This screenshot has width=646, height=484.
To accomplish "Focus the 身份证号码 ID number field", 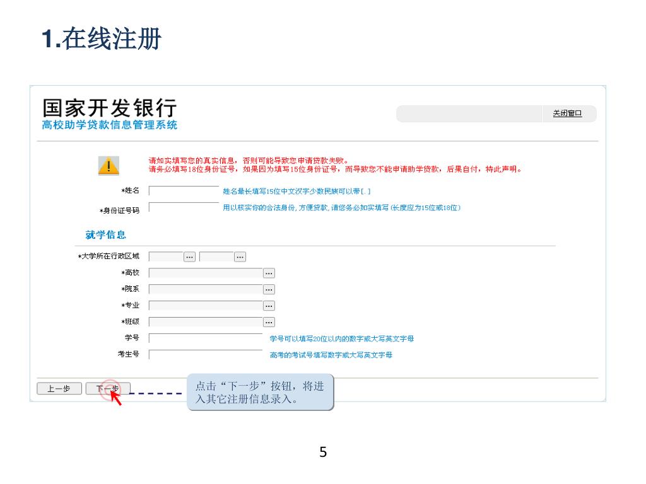I will pos(184,207).
